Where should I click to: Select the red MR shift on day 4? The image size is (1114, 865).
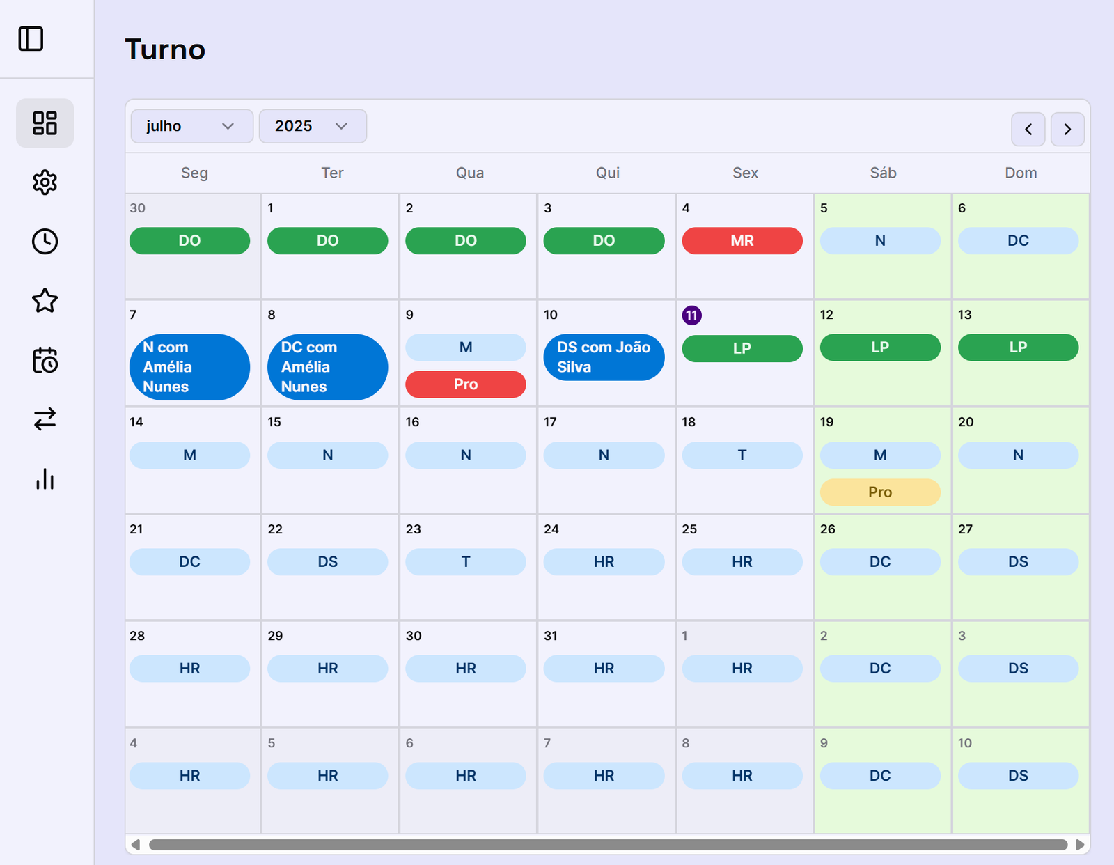[x=742, y=241]
